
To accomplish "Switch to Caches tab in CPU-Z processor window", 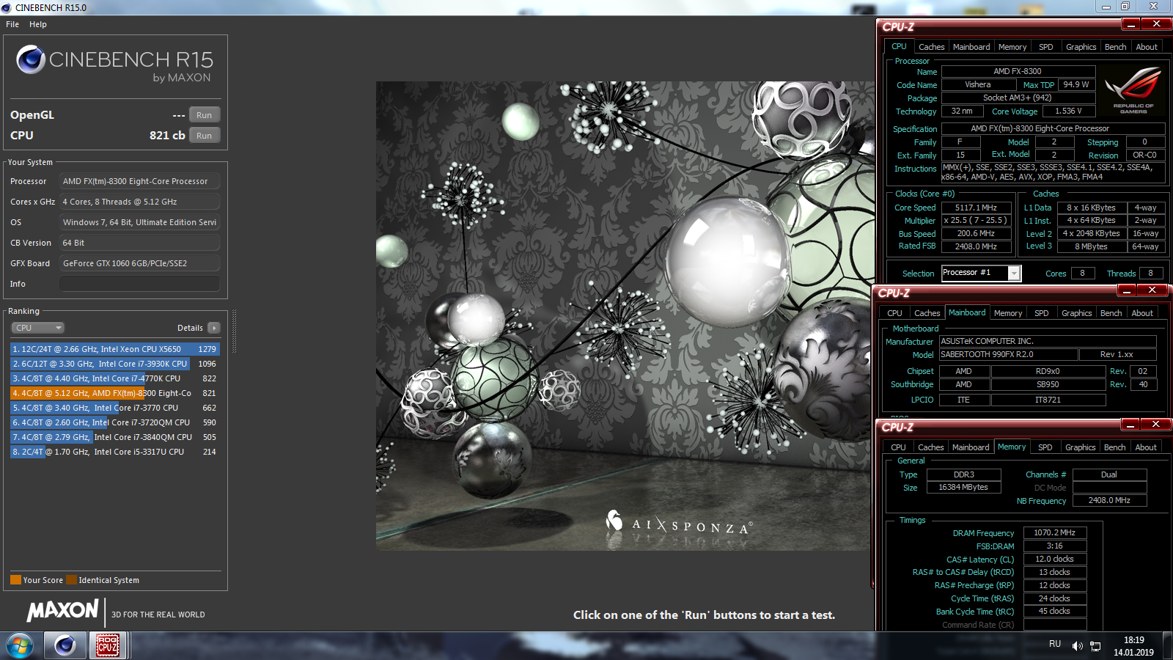I will pyautogui.click(x=931, y=47).
